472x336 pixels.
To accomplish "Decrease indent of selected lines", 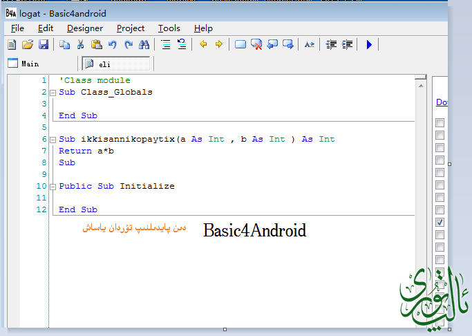I will 331,45.
